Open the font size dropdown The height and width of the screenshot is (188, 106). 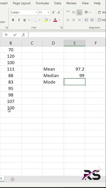click(48, 13)
